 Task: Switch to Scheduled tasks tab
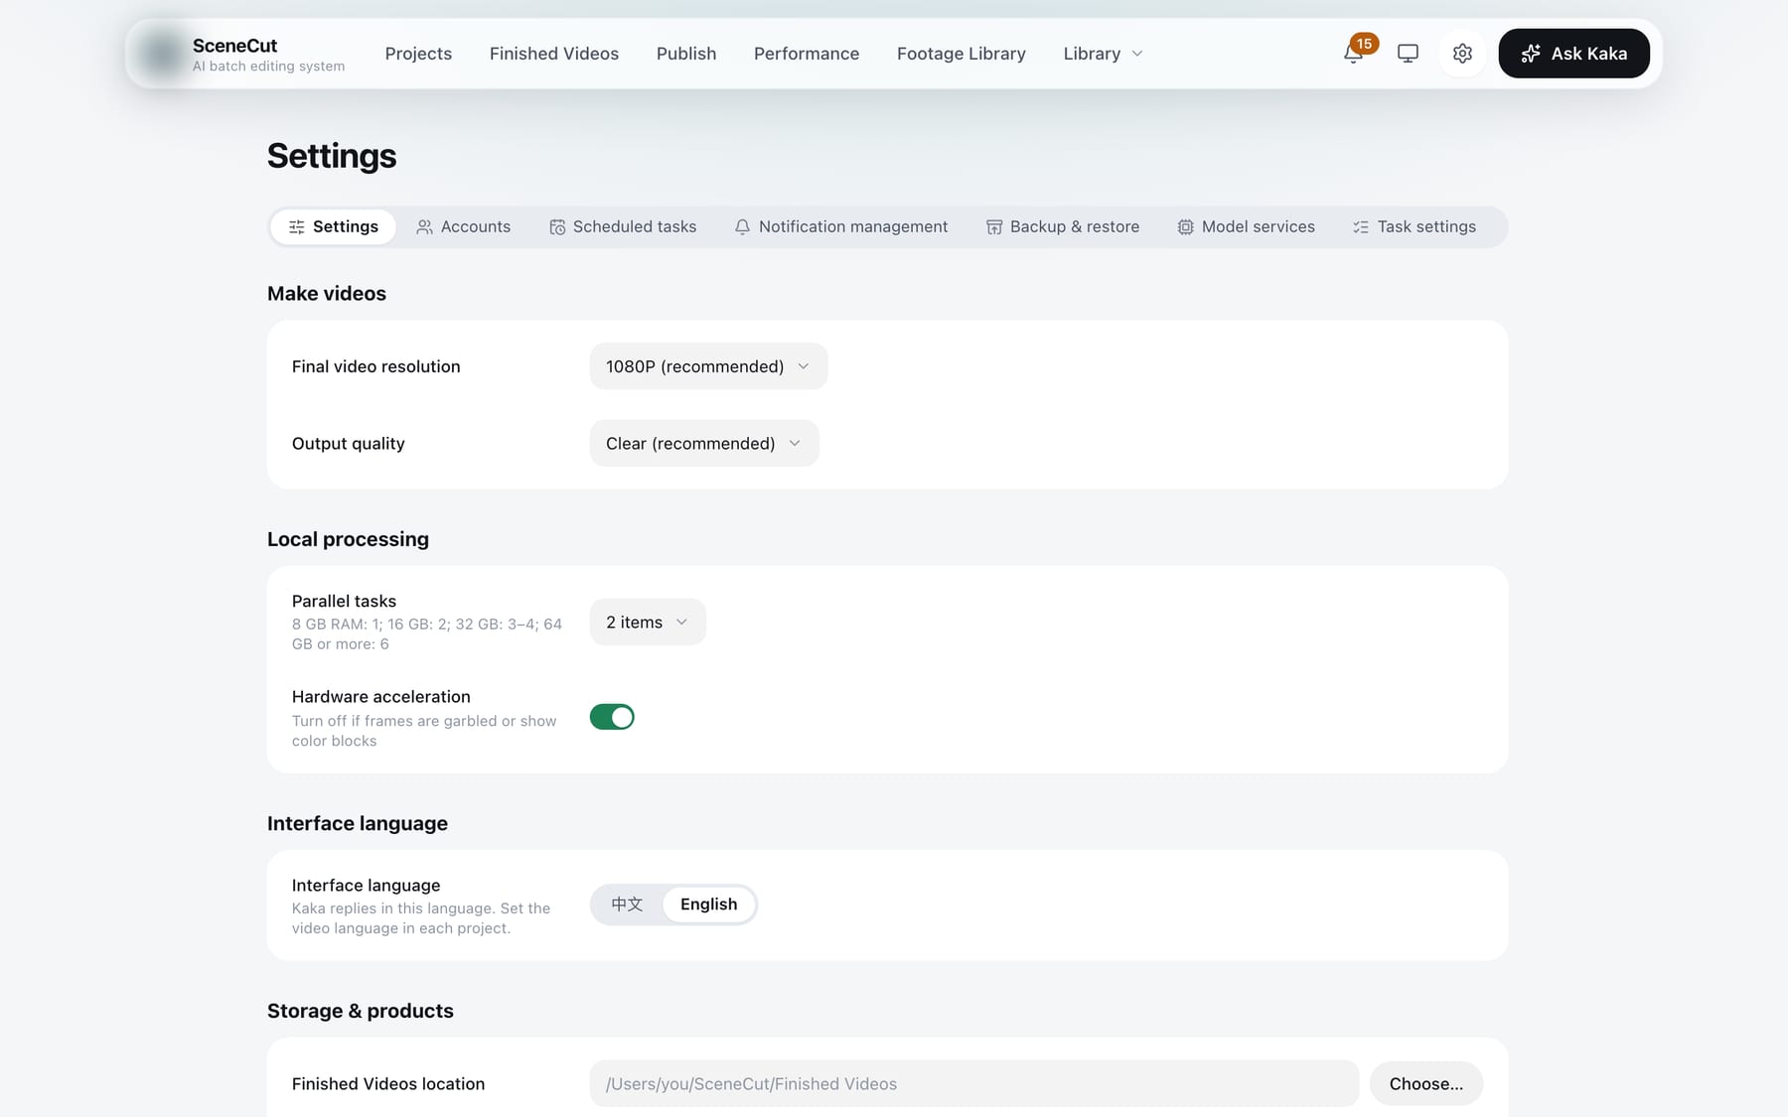623,227
